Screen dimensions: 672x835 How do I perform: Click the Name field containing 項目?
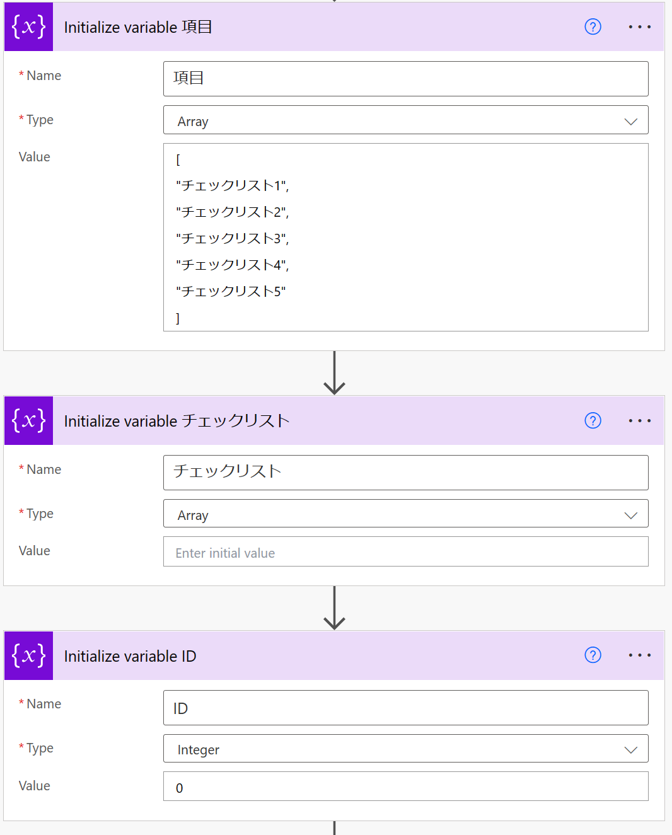[x=405, y=79]
